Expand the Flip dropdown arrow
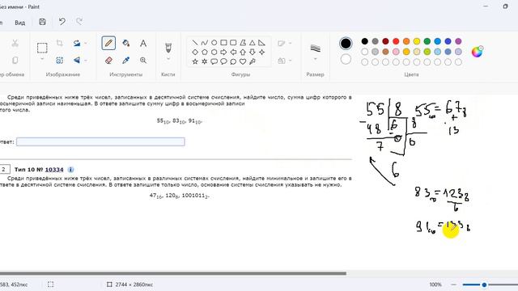Image resolution: width=518 pixels, height=291 pixels. (86, 61)
